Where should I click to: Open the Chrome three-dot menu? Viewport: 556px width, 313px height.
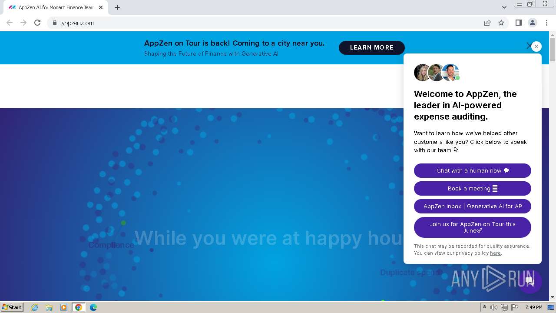tap(546, 23)
